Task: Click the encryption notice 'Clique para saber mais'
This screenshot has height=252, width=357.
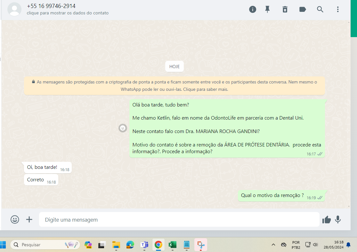Action: (206, 89)
